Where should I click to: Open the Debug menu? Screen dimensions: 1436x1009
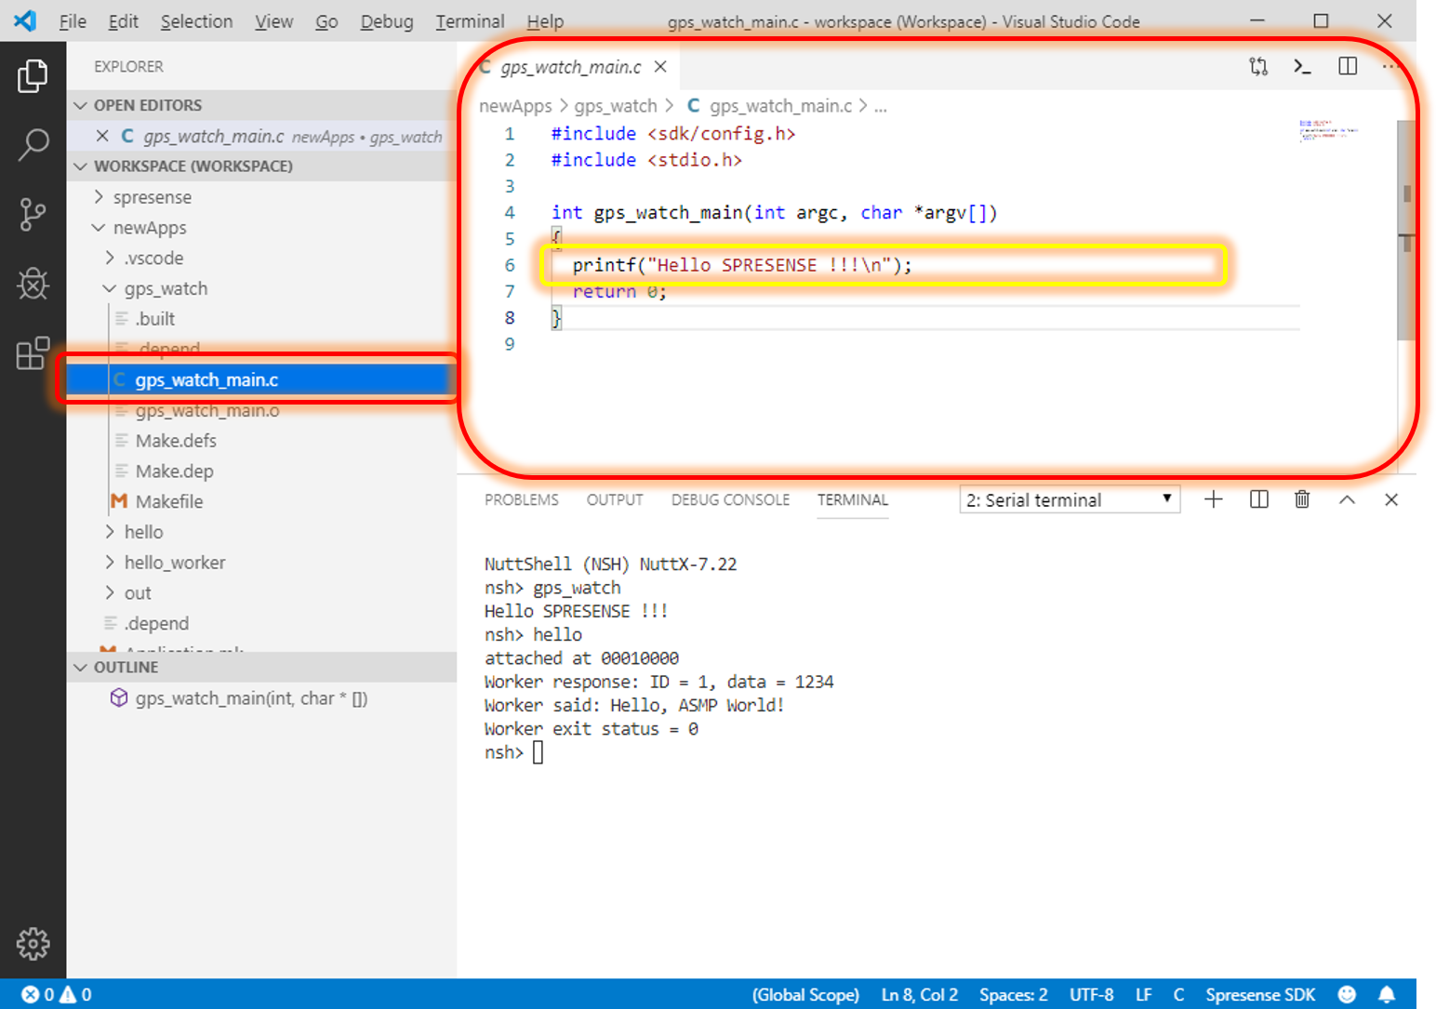click(387, 20)
